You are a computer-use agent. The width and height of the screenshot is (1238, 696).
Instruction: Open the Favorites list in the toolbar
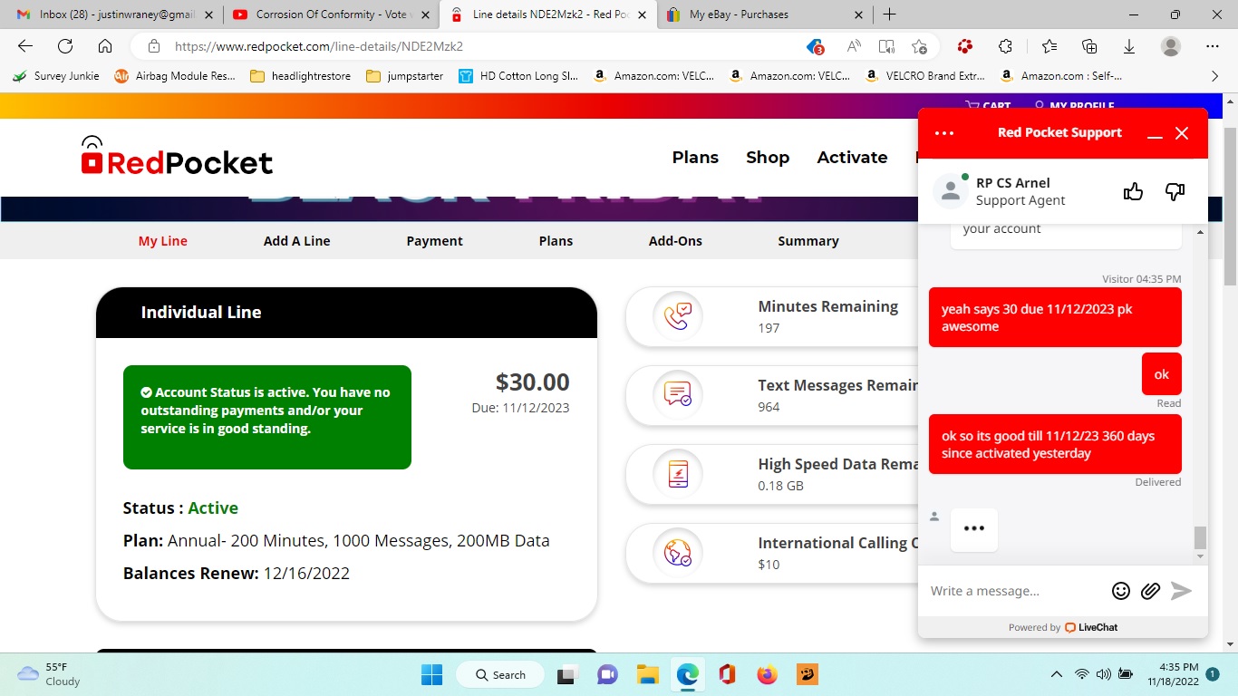[1049, 46]
